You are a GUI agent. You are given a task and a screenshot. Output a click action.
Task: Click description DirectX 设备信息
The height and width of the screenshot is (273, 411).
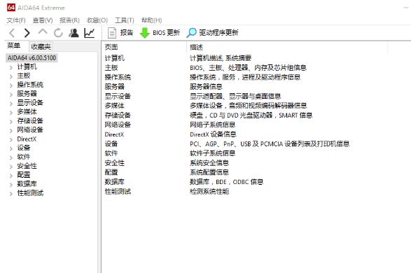click(213, 134)
